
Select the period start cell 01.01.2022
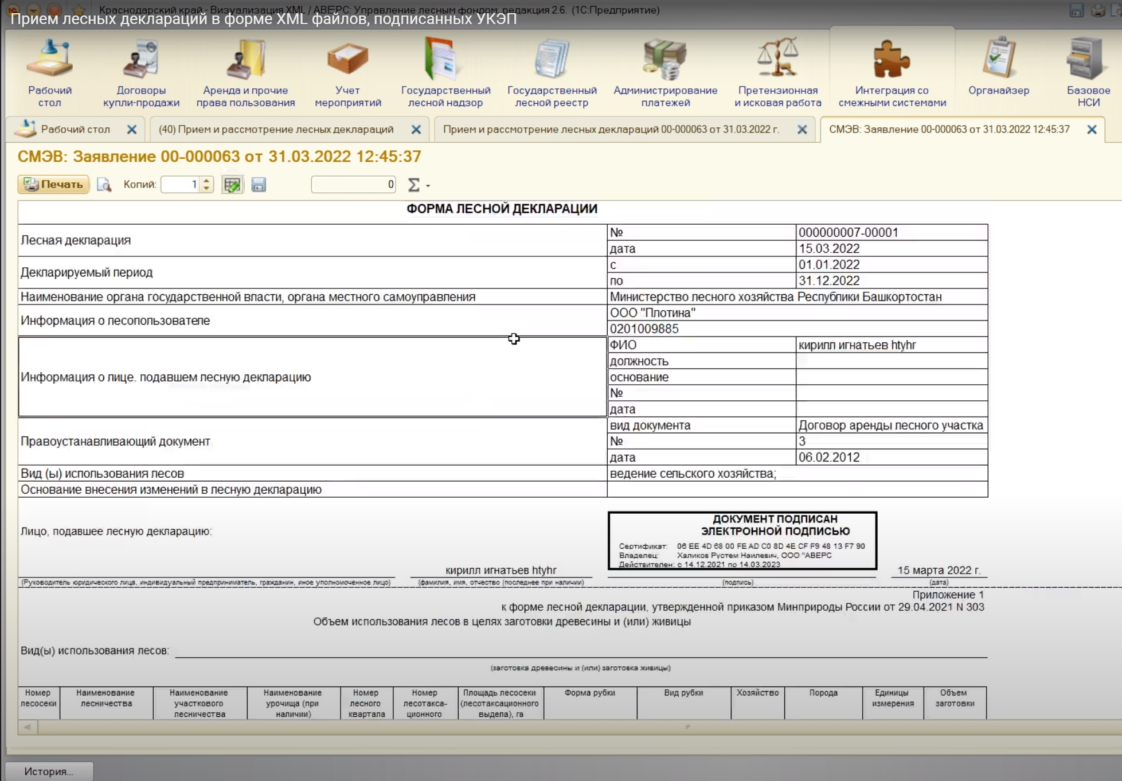[x=892, y=264]
